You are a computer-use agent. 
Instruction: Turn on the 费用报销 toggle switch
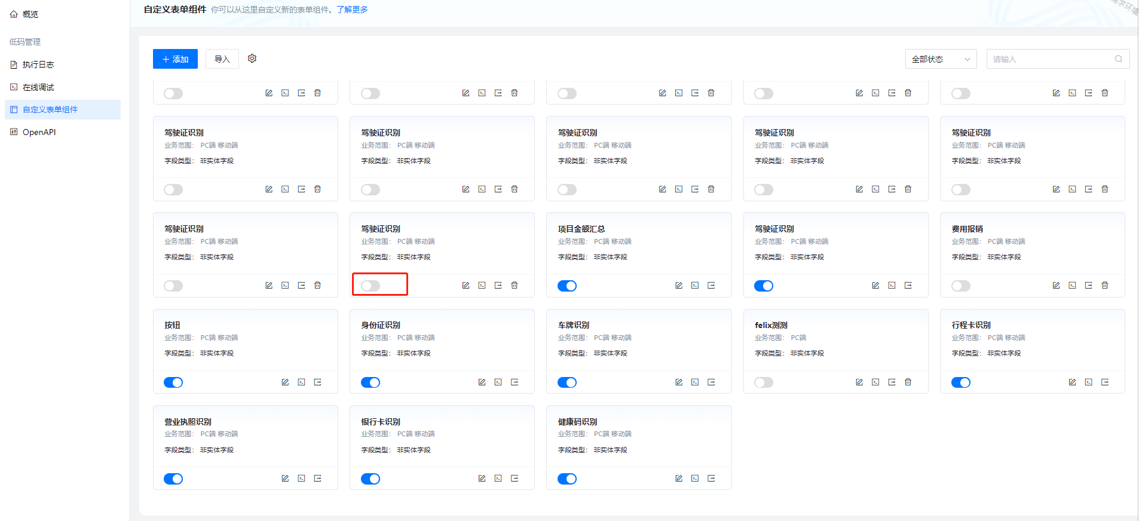point(960,286)
